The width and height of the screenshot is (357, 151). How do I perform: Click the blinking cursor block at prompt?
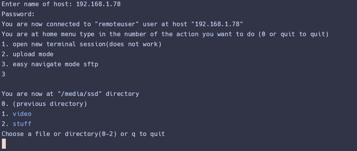click(3, 144)
